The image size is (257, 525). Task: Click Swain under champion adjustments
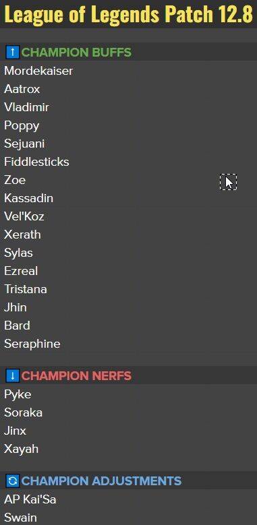pyautogui.click(x=20, y=518)
